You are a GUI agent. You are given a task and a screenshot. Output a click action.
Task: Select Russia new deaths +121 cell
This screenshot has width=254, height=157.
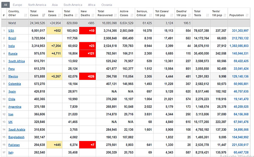coord(88,54)
